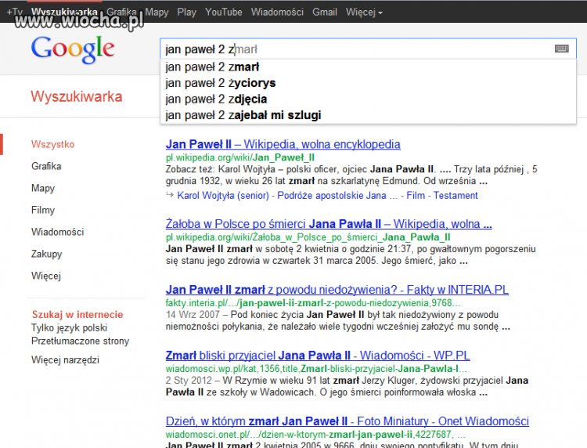587x448 pixels.
Task: Open Mapy in the top navigation bar
Action: point(157,13)
